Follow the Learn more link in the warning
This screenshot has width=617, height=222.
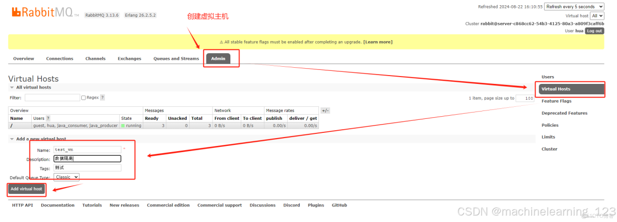click(x=378, y=42)
